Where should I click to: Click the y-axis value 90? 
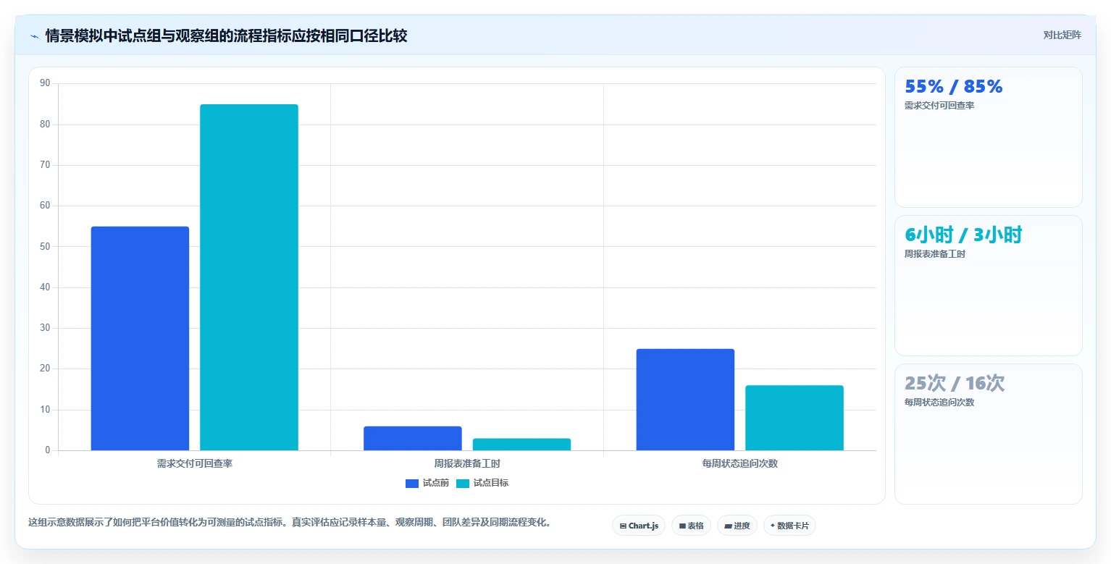tap(45, 83)
